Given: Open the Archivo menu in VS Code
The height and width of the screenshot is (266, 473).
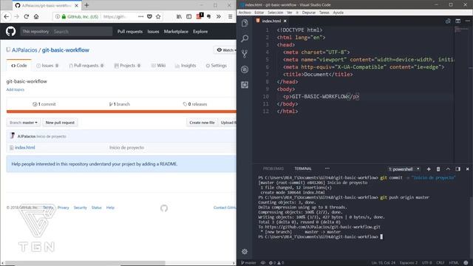Looking at the screenshot, I should [245, 13].
